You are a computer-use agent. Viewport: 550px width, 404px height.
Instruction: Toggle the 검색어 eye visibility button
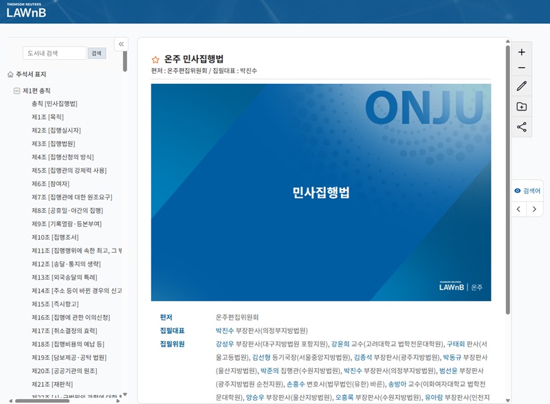tap(527, 191)
